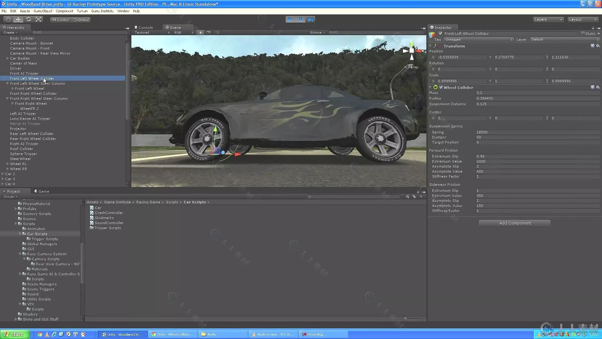Toggle Center pivot mode button
602x339 pixels.
[61, 19]
